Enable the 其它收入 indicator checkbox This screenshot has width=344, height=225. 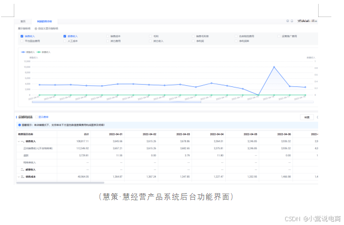(x=150, y=41)
